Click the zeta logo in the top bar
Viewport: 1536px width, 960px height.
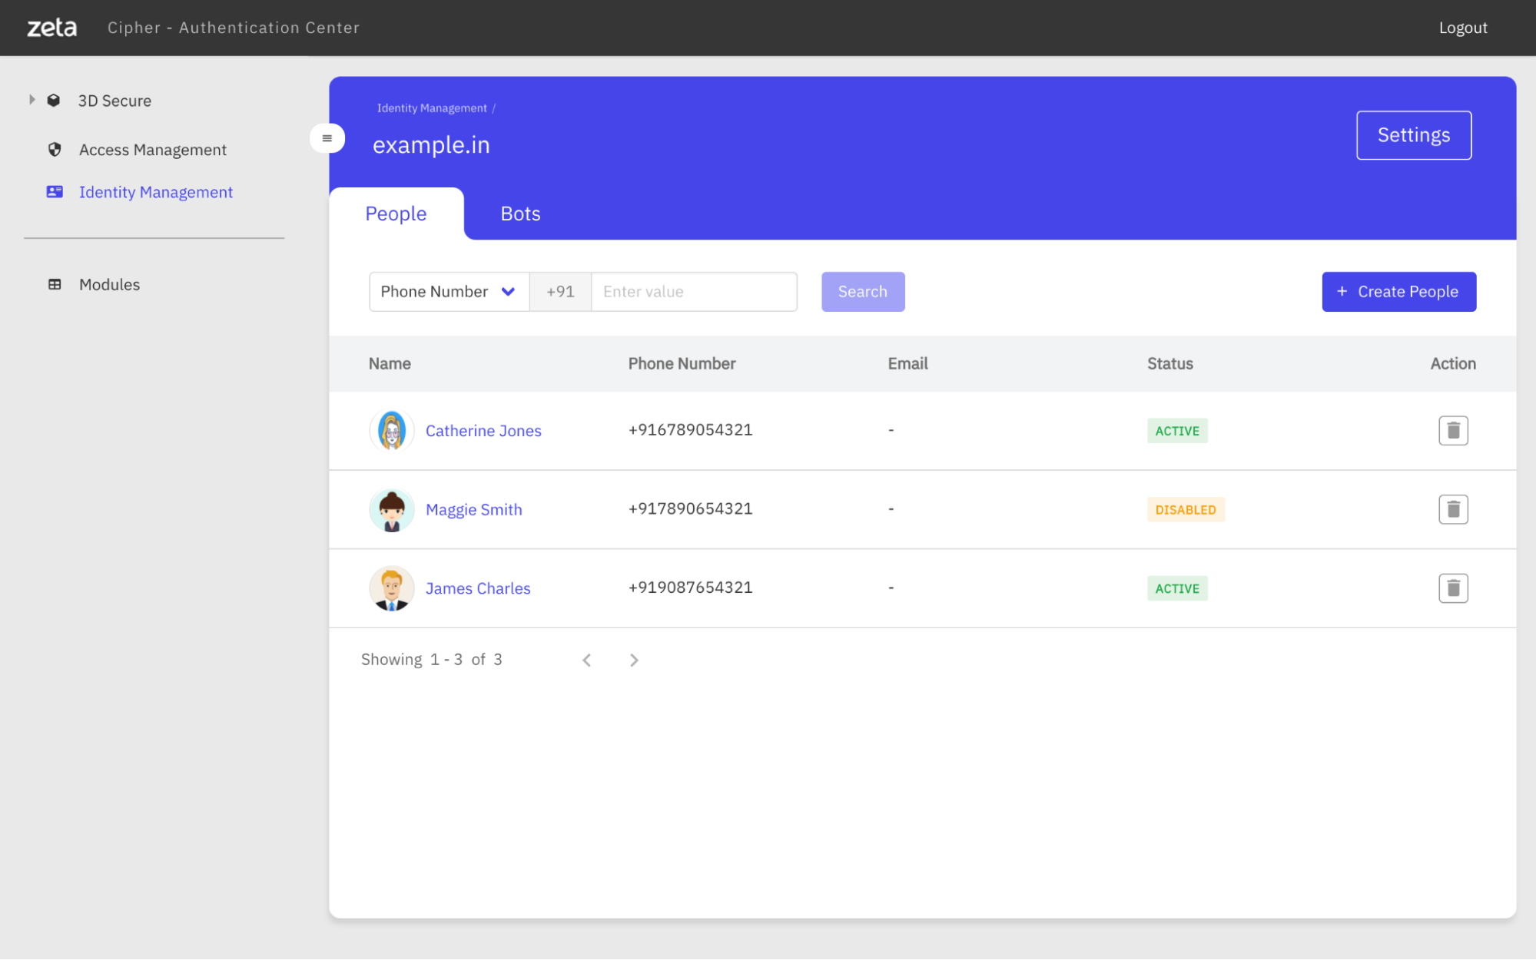point(51,27)
